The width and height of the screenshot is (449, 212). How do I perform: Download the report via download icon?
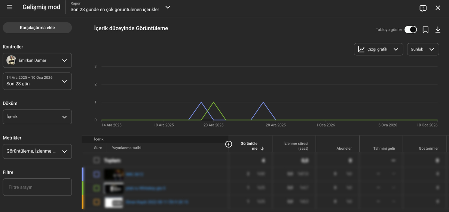click(x=438, y=30)
